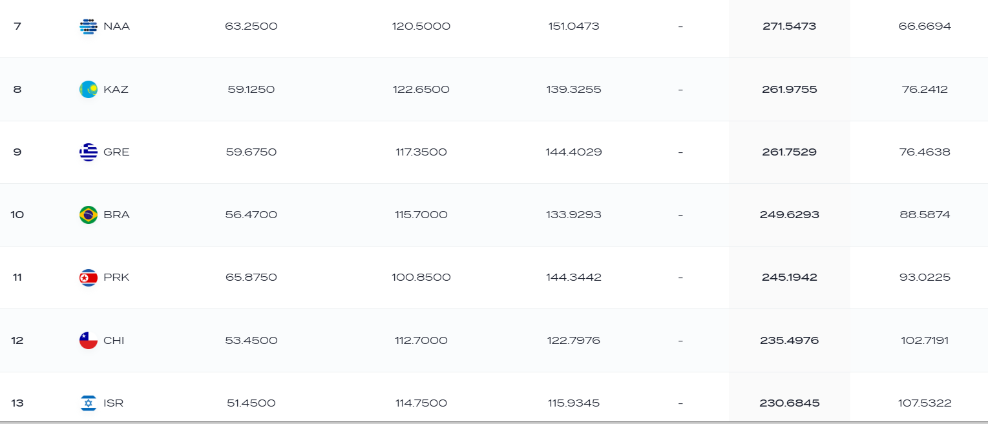Click the Chile flag icon

(x=88, y=340)
